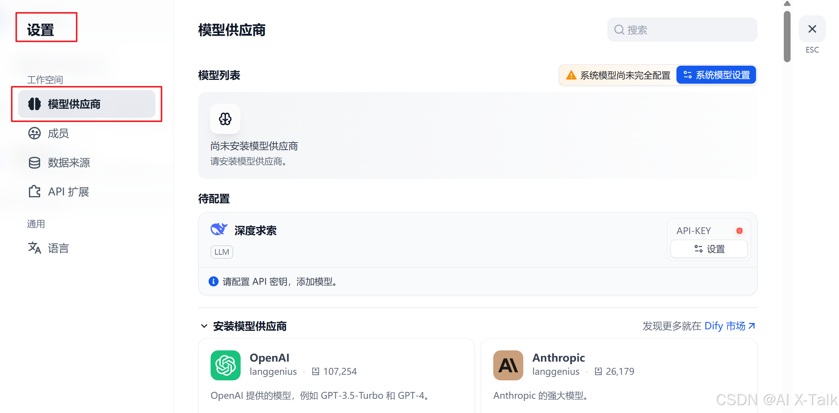
Task: Click the data source (数据来源) database icon
Action: (x=35, y=162)
